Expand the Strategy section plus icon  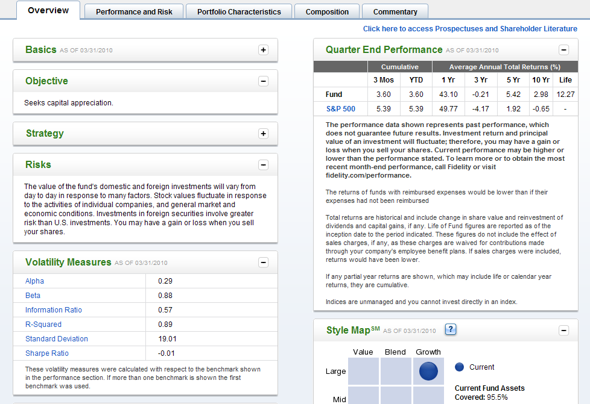pos(263,134)
